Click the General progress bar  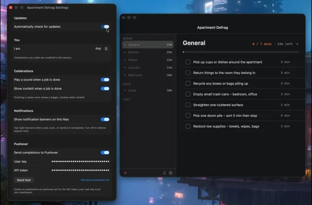(241, 52)
